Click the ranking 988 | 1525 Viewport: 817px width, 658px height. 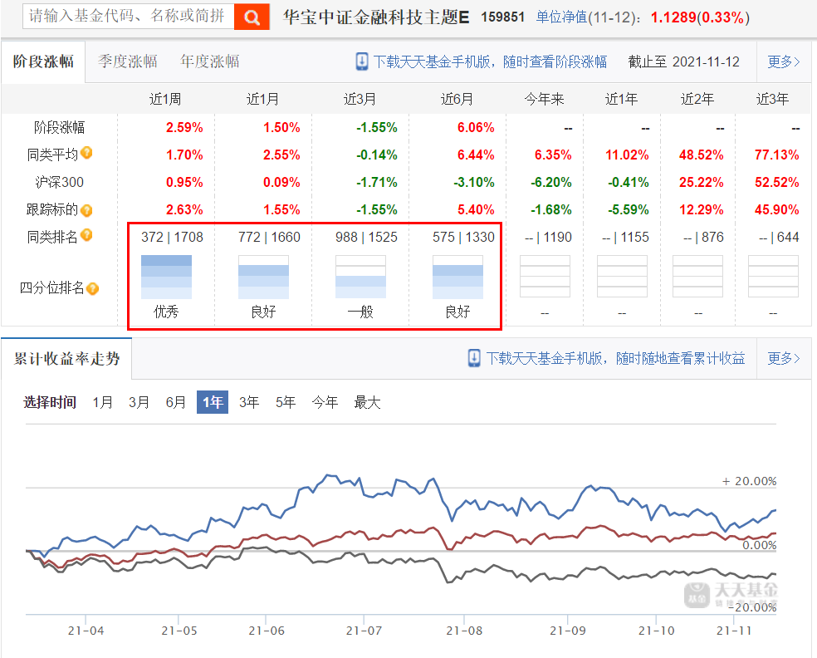[x=366, y=238]
